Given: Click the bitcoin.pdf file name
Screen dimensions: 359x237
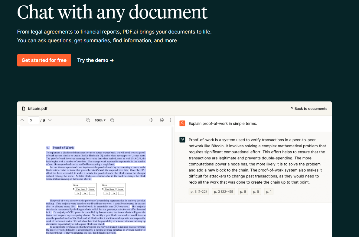Looking at the screenshot, I should point(38,109).
